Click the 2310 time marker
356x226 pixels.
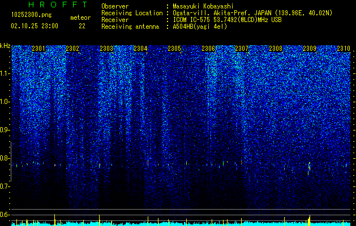click(x=344, y=49)
